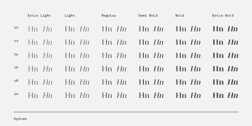The height and width of the screenshot is (126, 252).
Task: Click the size 12 row label
Action: point(16,41)
